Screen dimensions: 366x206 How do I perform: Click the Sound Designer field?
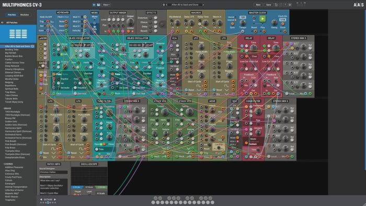[53, 172]
